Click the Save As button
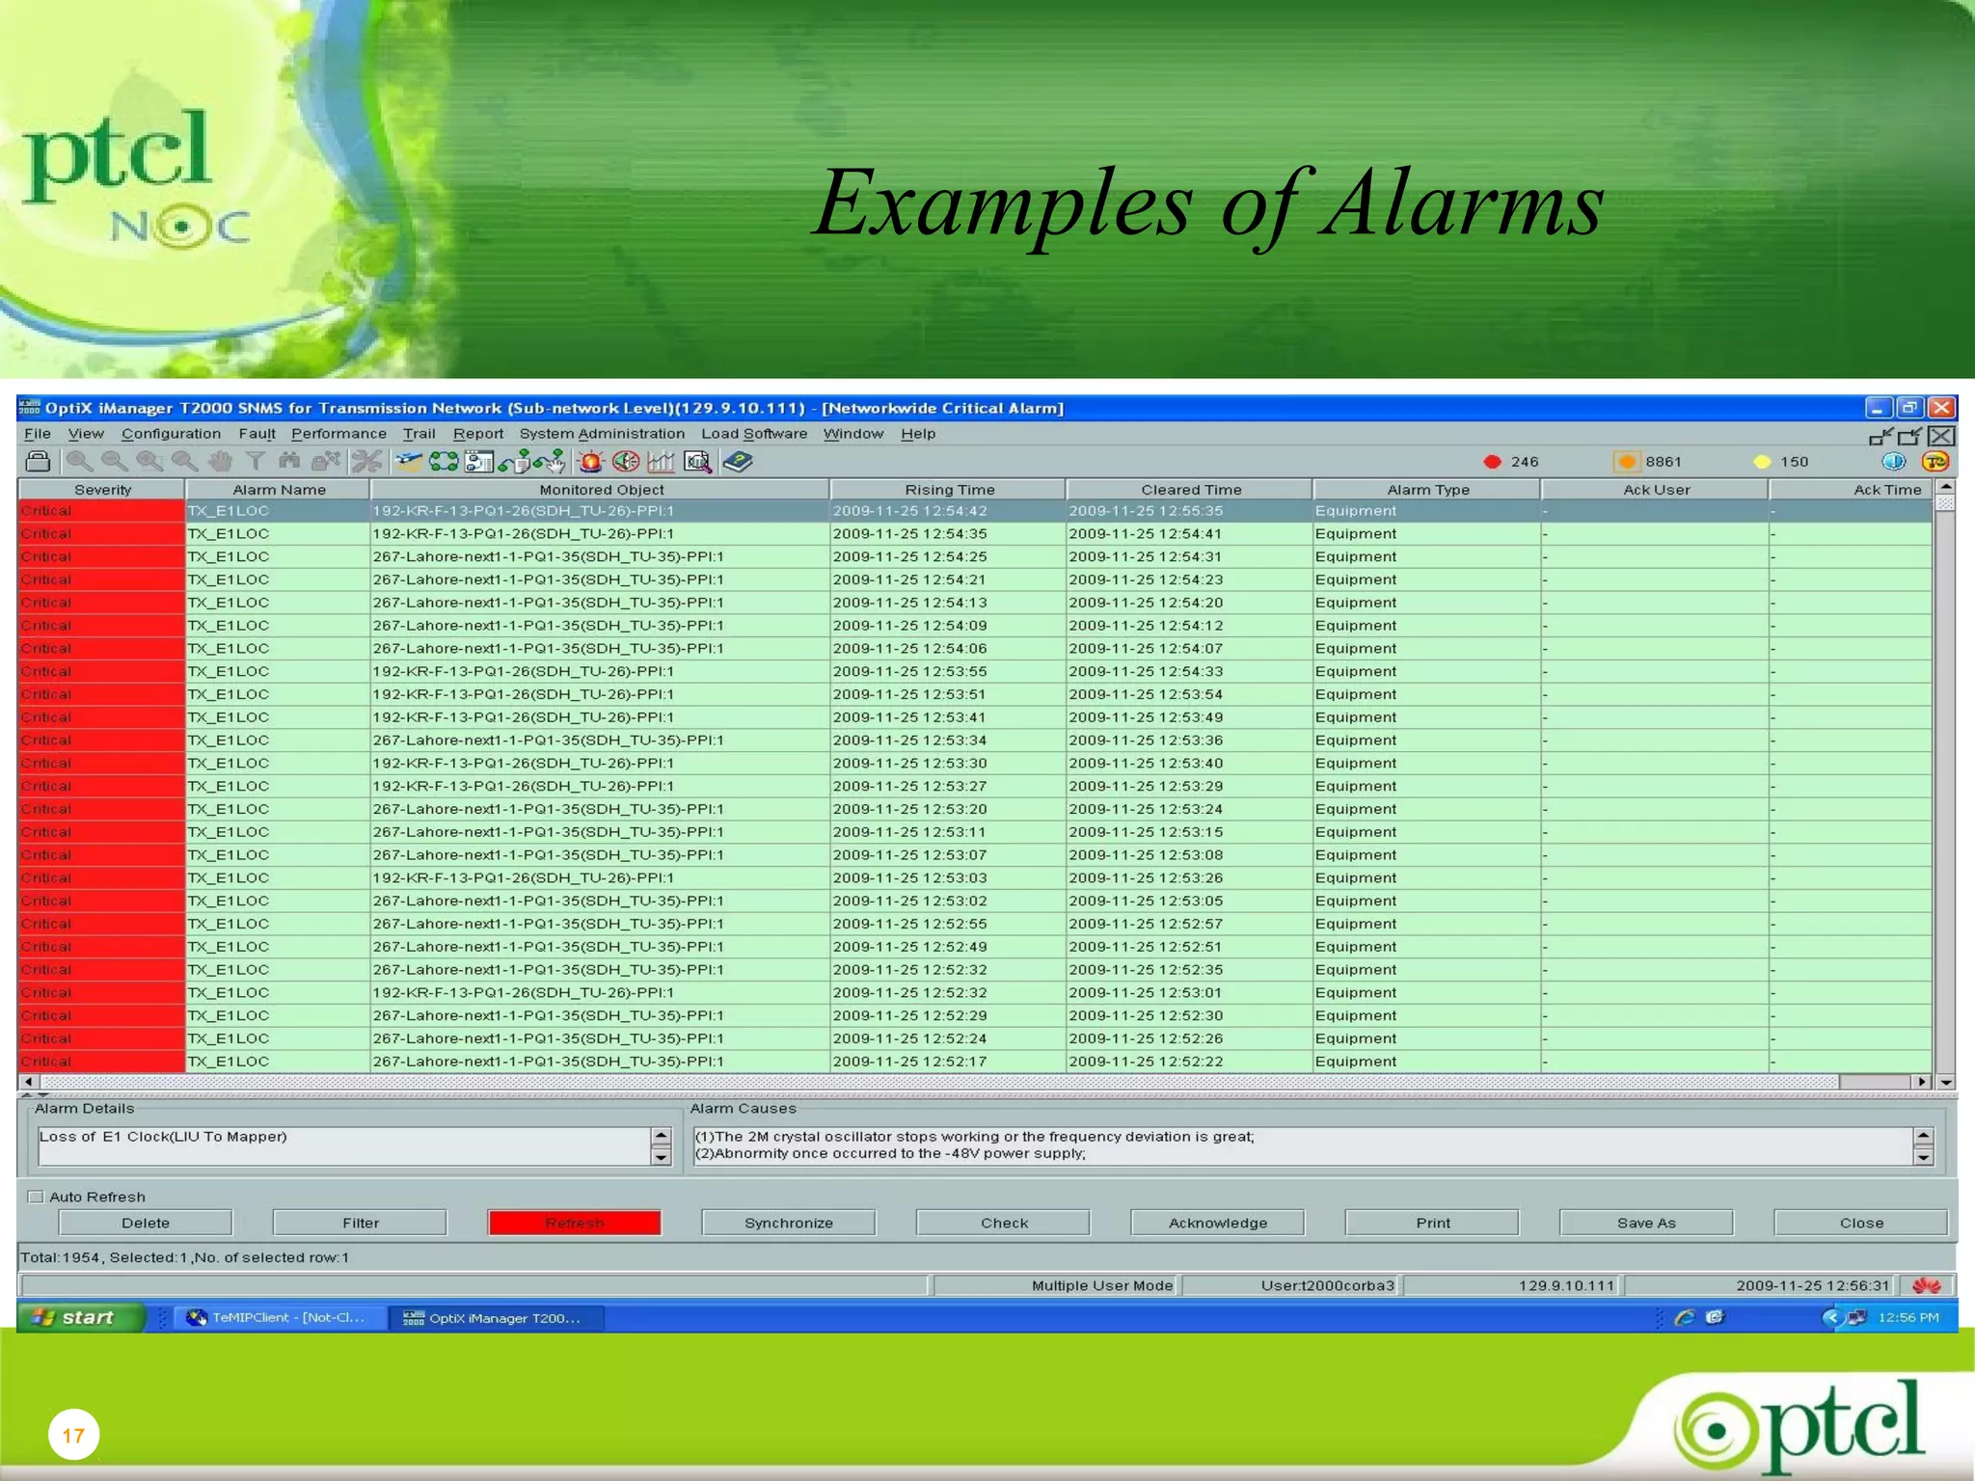This screenshot has height=1481, width=1975. point(1646,1223)
